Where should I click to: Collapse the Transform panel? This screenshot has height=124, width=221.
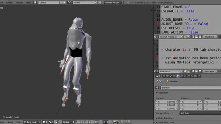tap(162, 93)
